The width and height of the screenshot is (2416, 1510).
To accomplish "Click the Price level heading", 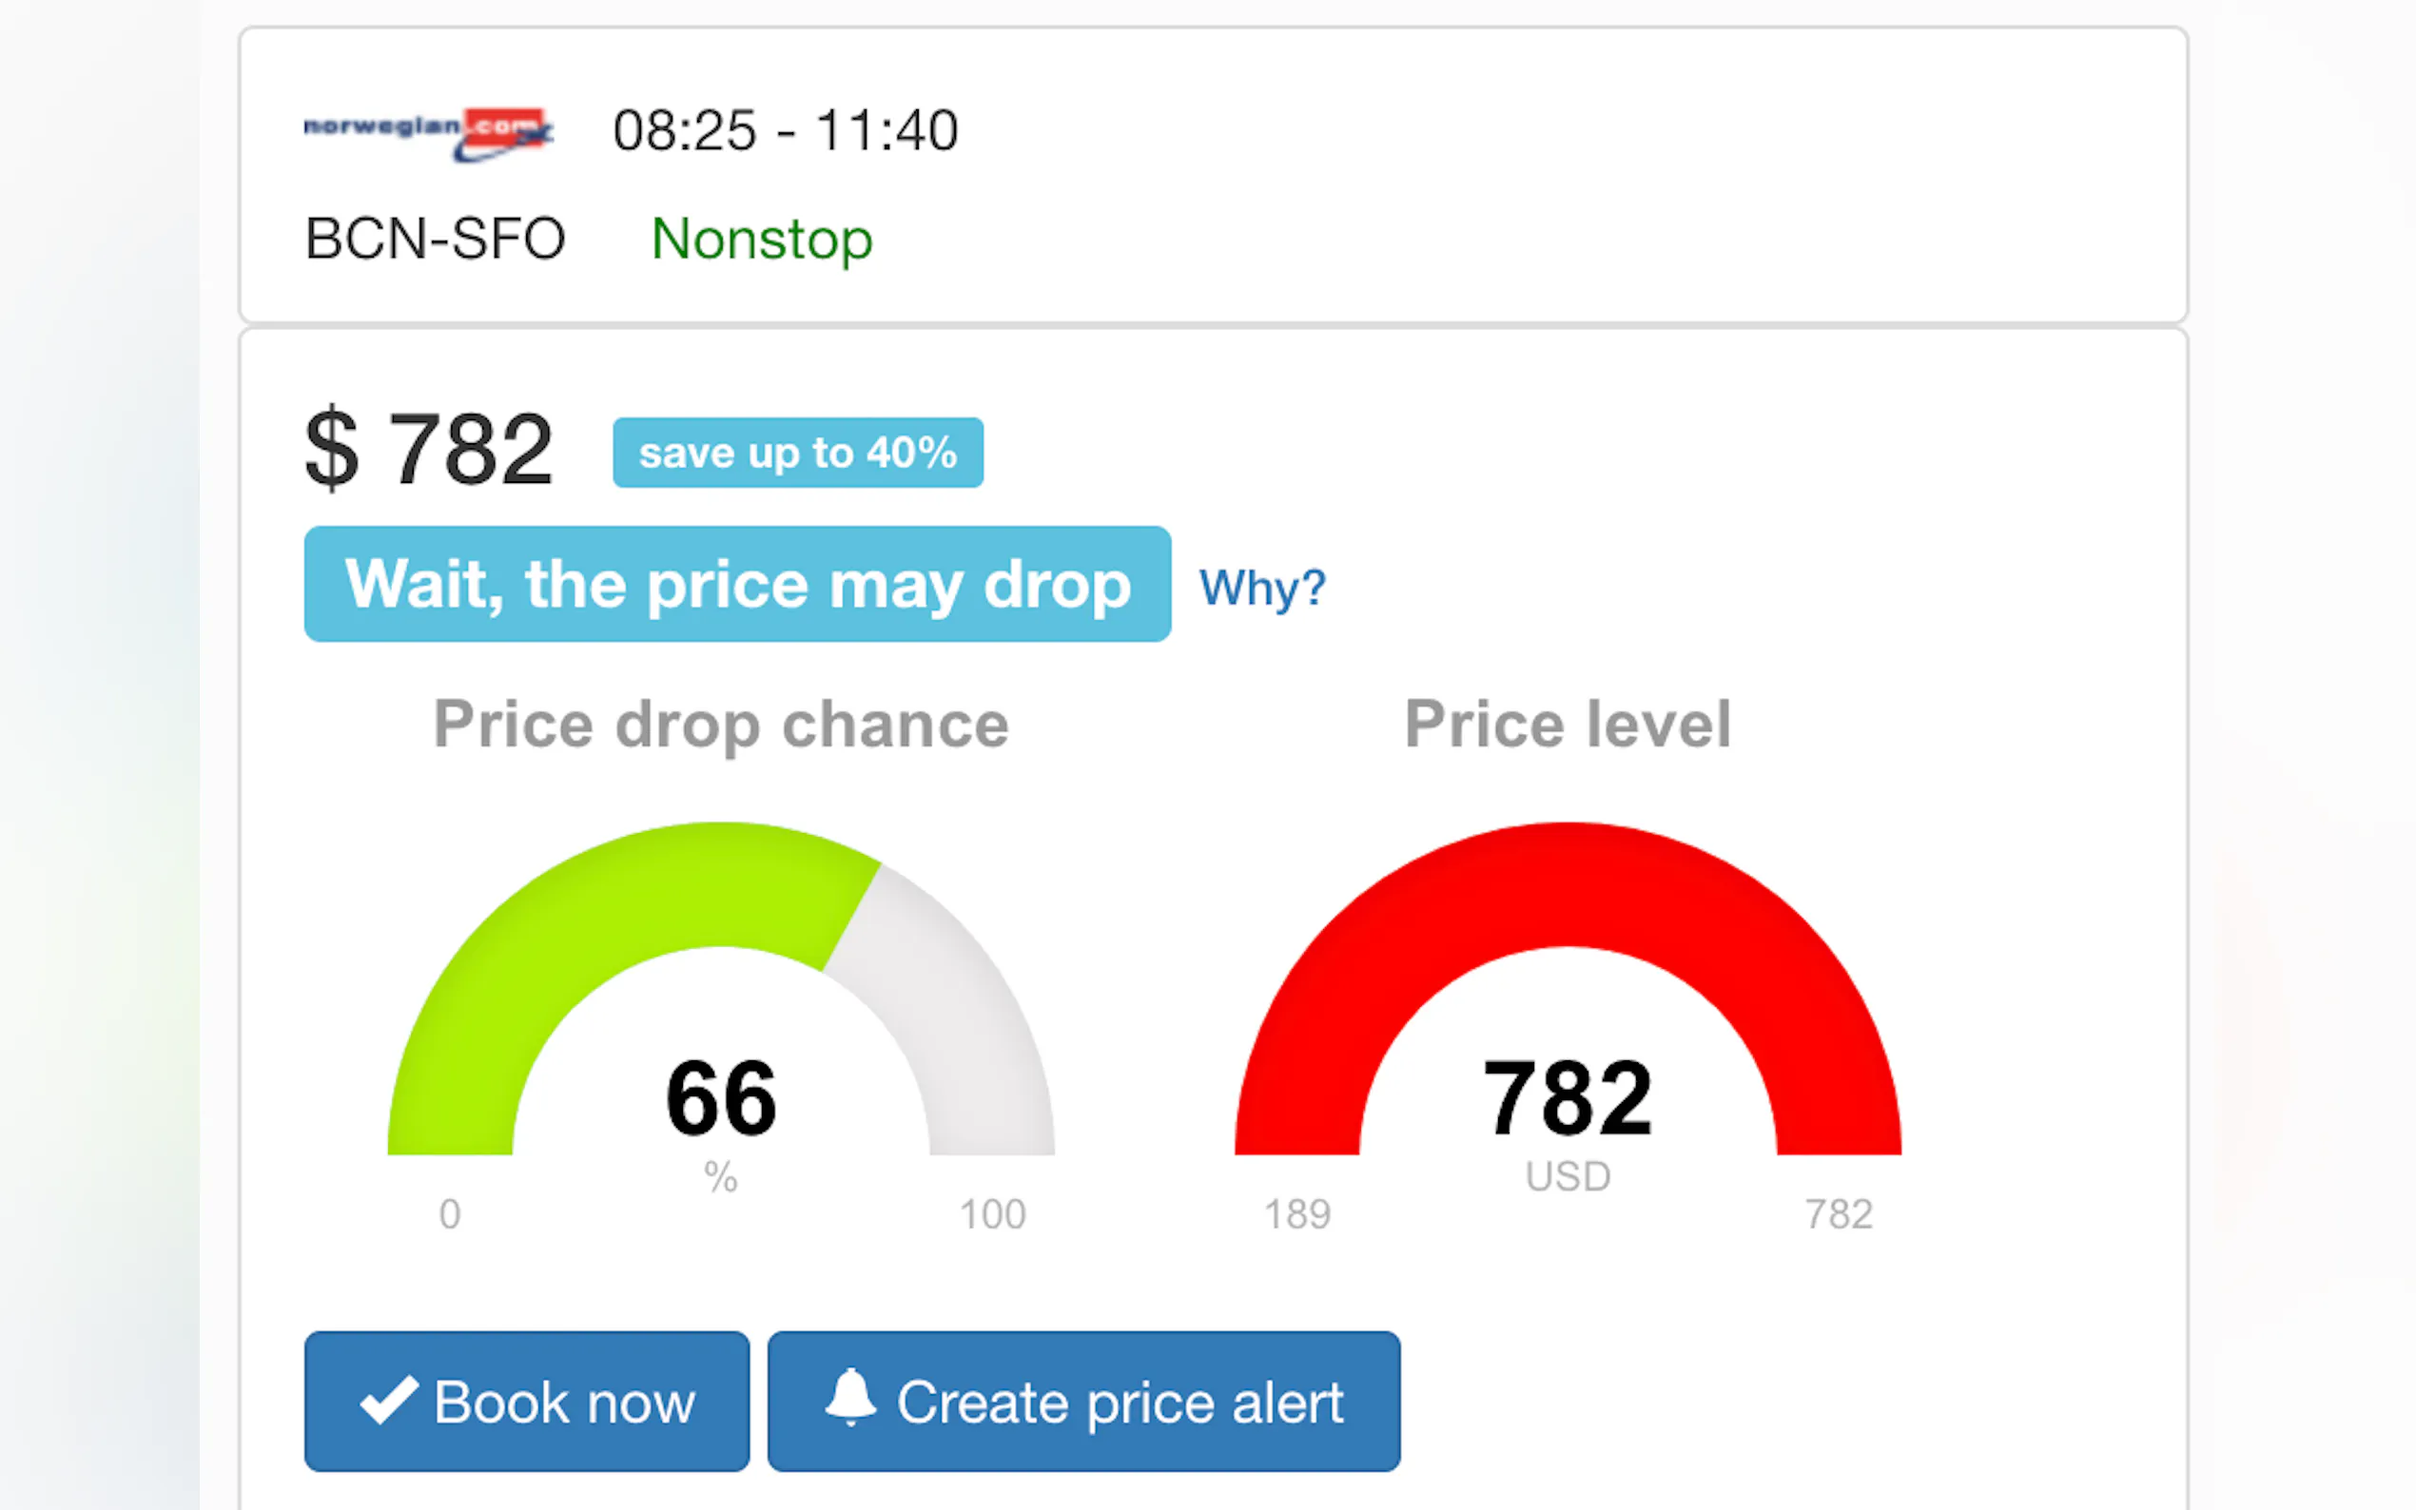I will coord(1567,724).
